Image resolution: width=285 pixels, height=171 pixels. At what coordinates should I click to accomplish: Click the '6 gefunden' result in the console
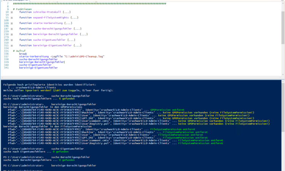(x=67, y=99)
